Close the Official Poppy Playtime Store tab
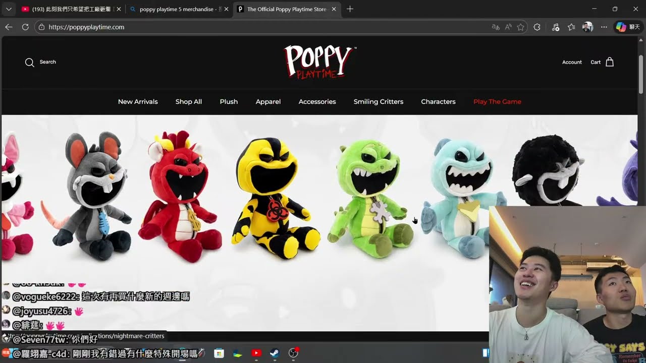This screenshot has height=363, width=646. (334, 9)
